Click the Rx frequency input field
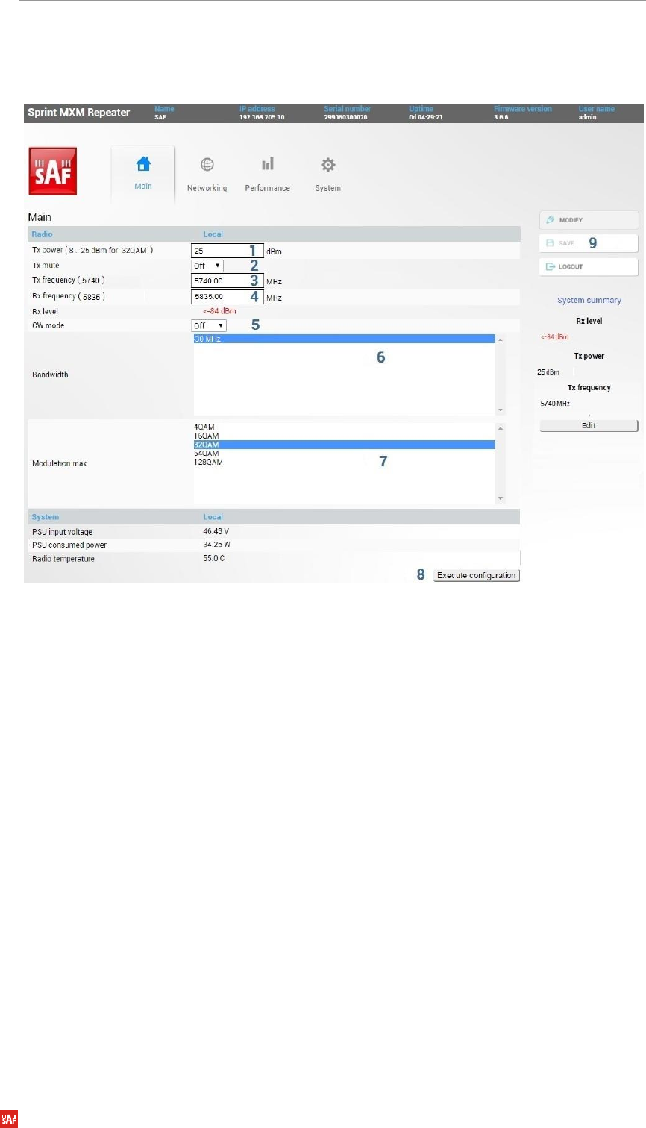 (228, 297)
